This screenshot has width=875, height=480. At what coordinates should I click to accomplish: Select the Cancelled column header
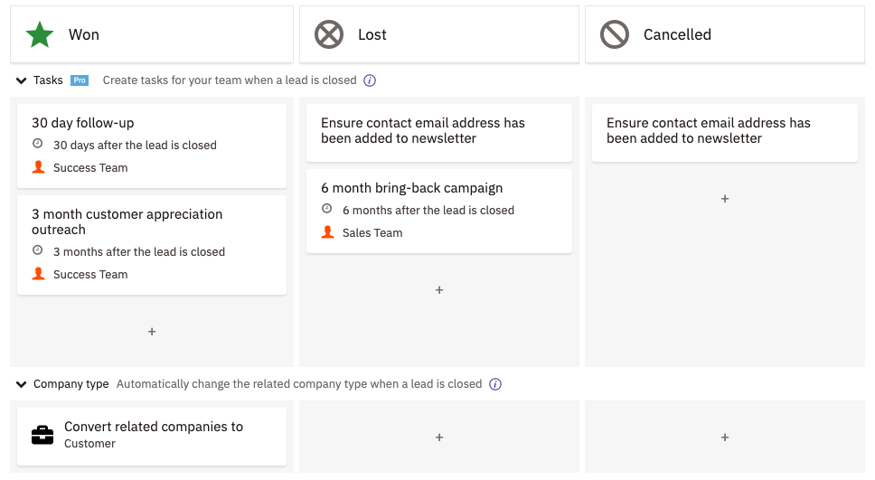(x=725, y=34)
